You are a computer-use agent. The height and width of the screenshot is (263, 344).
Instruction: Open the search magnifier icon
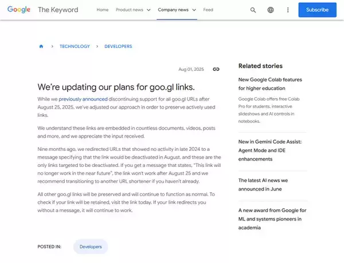(x=253, y=10)
